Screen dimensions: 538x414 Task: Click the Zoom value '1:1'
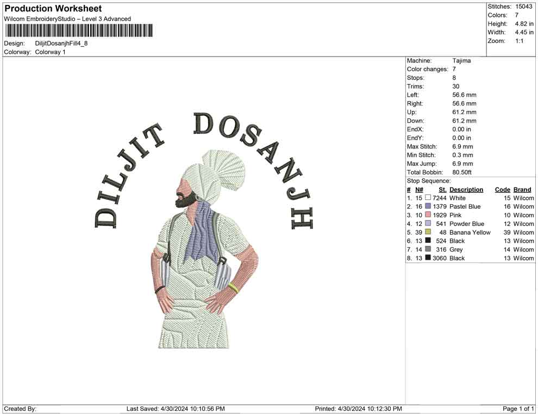(x=519, y=41)
